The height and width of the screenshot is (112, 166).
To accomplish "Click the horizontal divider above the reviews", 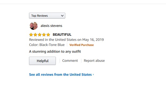I will (83, 4).
